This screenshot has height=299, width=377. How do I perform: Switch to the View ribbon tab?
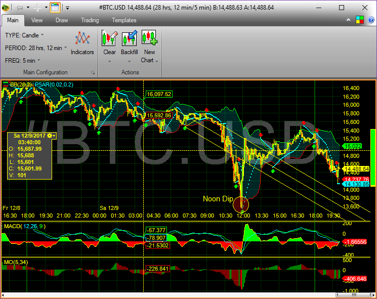click(37, 20)
